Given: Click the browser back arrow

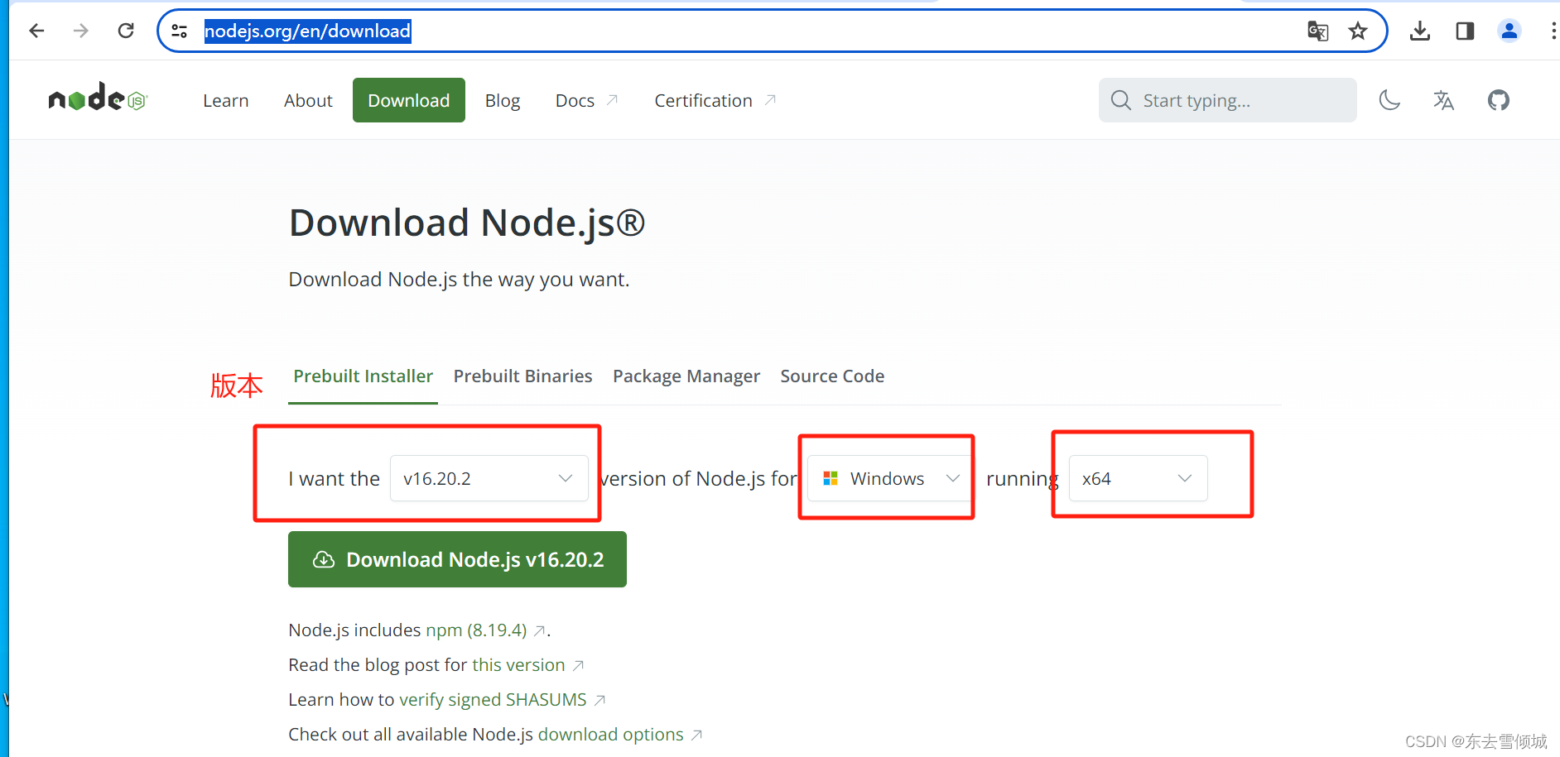Looking at the screenshot, I should click(x=36, y=31).
